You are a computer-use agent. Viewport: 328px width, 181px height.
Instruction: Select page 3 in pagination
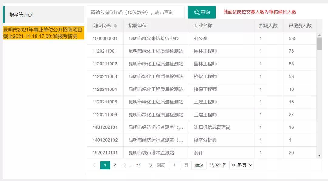[x=125, y=165]
